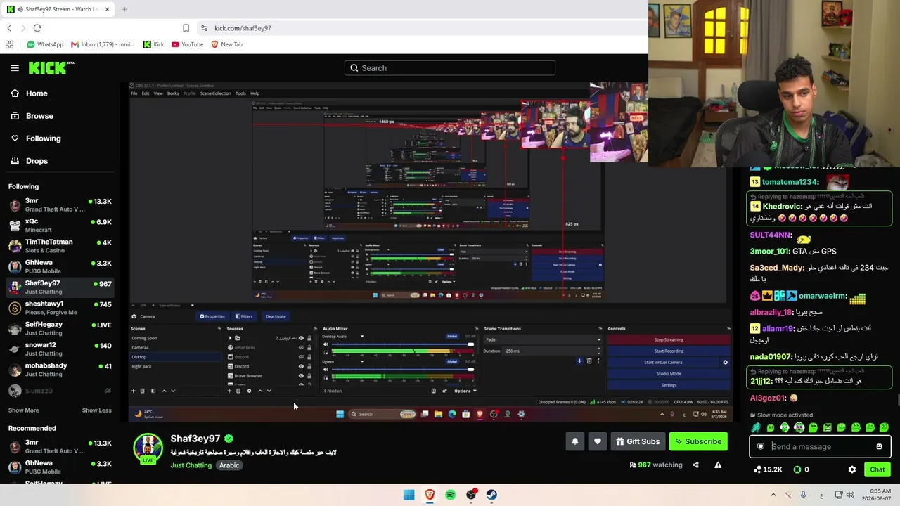This screenshot has width=900, height=506.
Task: Open SeifHegazy's channel in Following list
Action: [x=60, y=328]
